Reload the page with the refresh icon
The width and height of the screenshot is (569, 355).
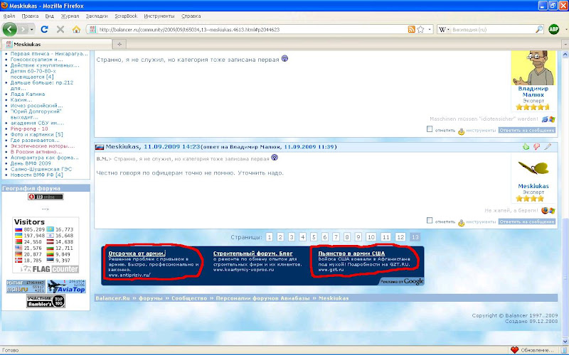(44, 29)
